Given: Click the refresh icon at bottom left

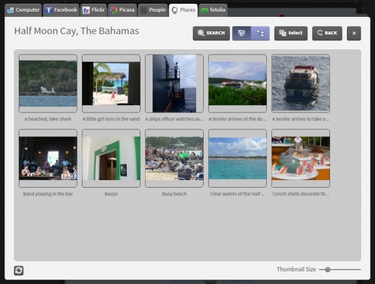Looking at the screenshot, I should 19,270.
